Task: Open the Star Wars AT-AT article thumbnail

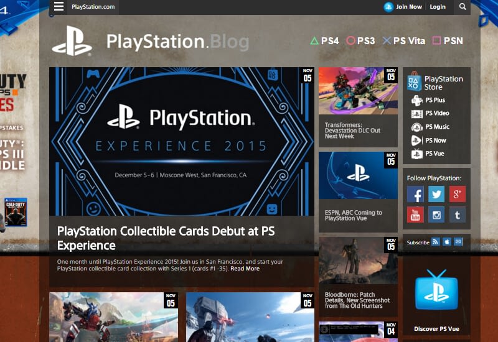Action: [250, 317]
